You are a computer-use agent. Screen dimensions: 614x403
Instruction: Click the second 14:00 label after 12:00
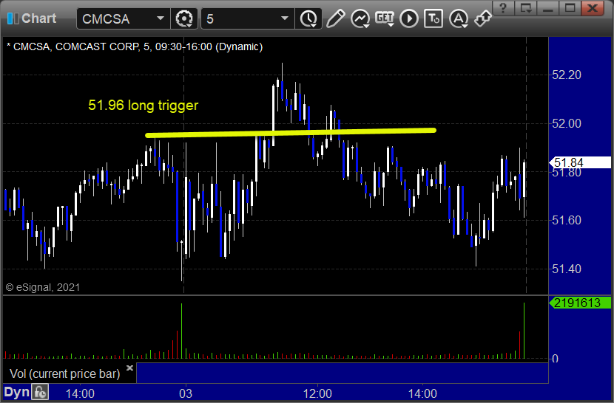(422, 393)
